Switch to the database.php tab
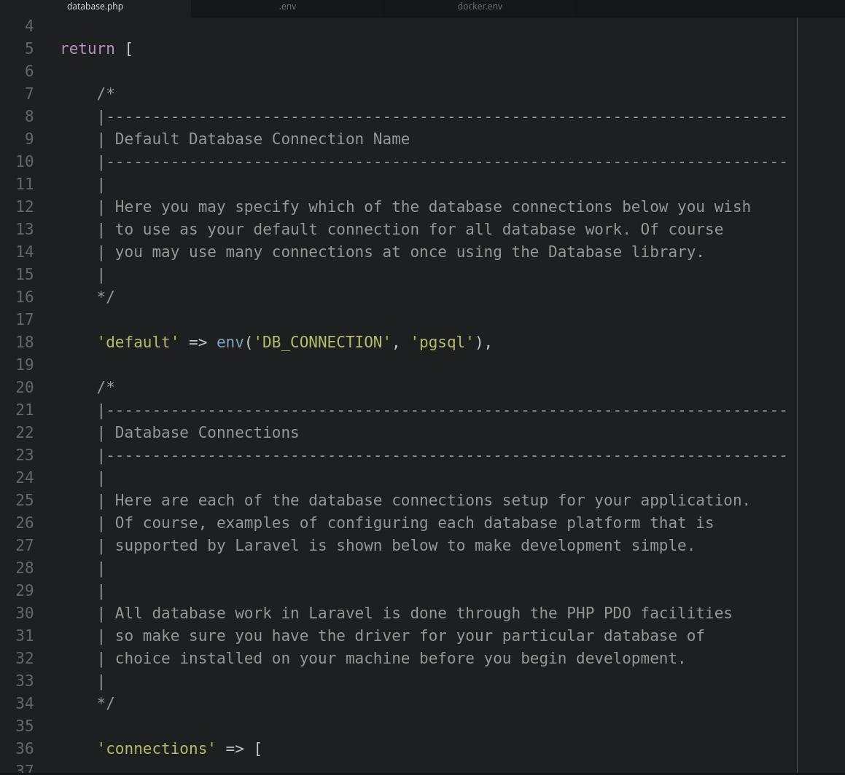The image size is (845, 775). [95, 7]
